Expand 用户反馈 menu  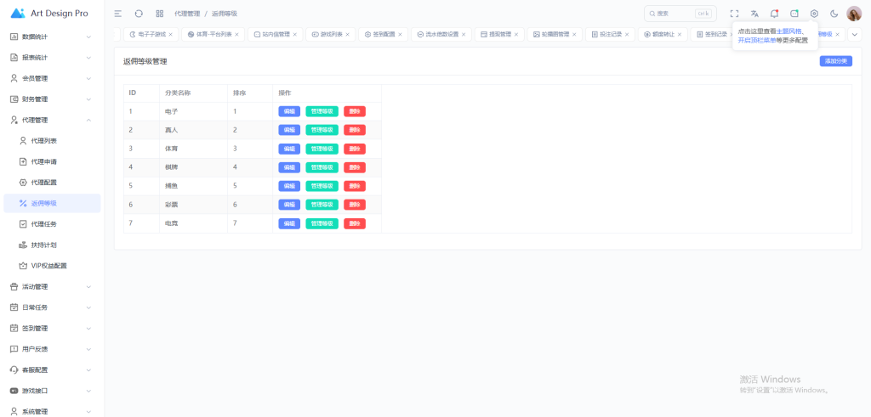[52, 349]
